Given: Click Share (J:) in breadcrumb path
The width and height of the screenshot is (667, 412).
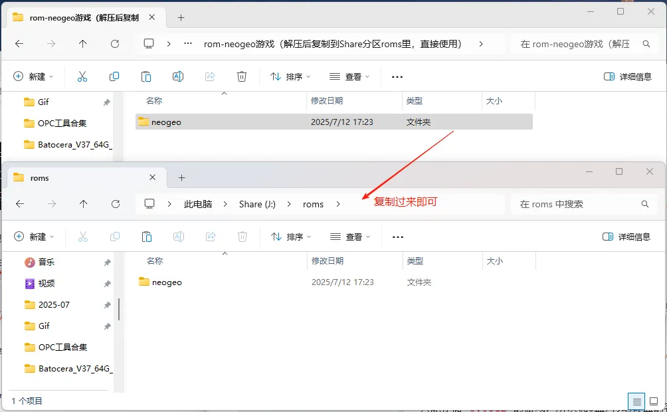Looking at the screenshot, I should click(x=257, y=204).
